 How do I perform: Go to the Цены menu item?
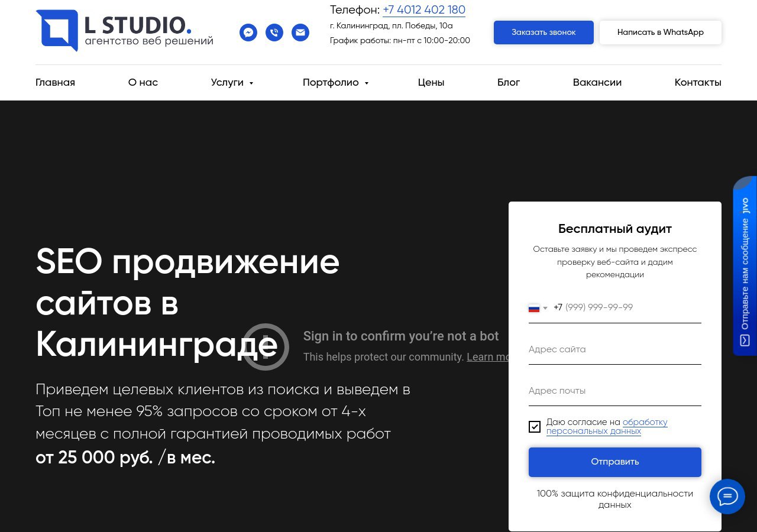431,83
